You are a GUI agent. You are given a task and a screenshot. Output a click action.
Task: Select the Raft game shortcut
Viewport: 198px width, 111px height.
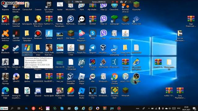point(82,63)
